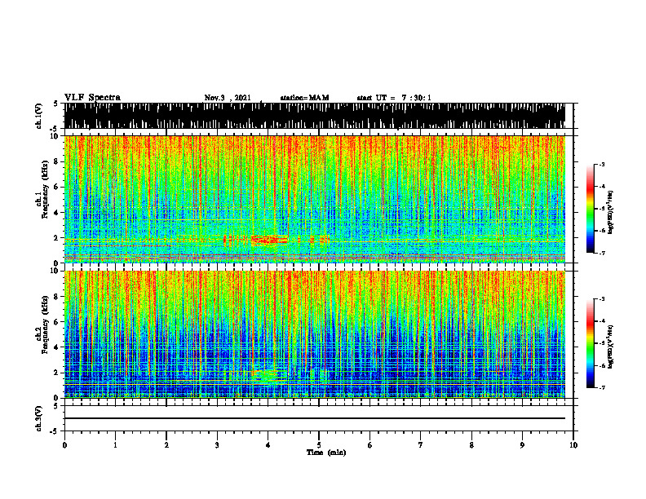646x499 pixels.
Task: Click the "-7" label on ch.1 color scale
Action: [602, 253]
